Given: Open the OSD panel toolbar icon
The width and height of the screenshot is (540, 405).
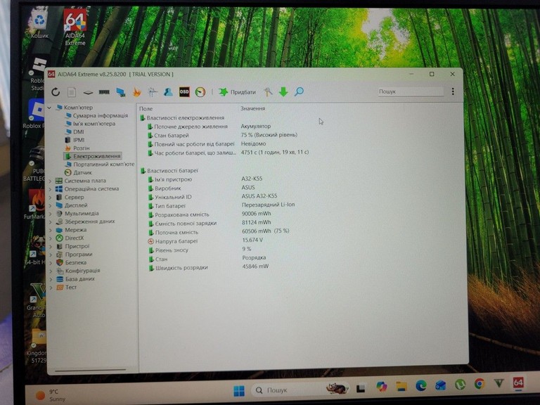Looking at the screenshot, I should click(184, 92).
